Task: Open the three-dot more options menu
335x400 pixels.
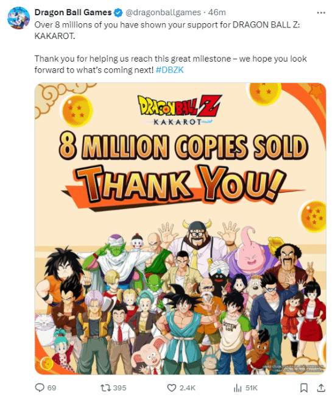Action: point(321,12)
